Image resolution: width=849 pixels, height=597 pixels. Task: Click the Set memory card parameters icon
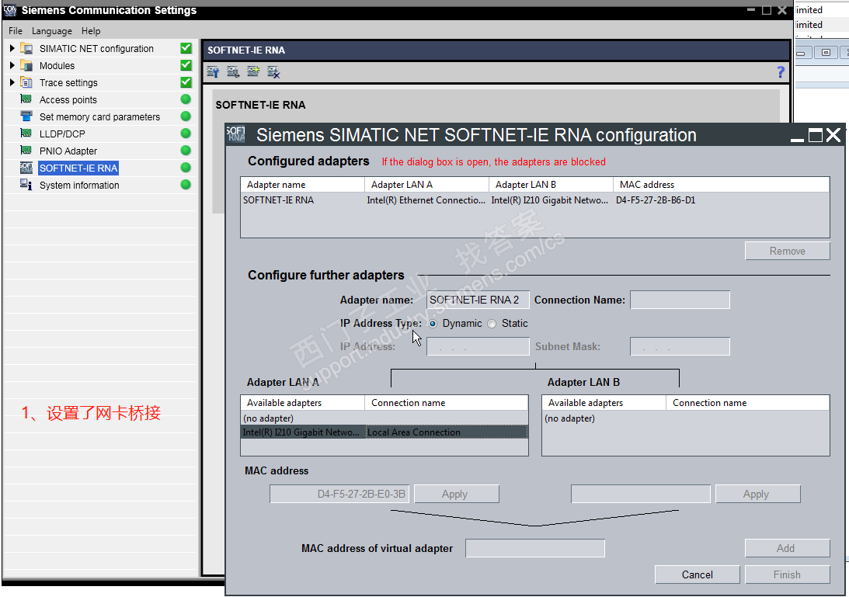[x=26, y=116]
